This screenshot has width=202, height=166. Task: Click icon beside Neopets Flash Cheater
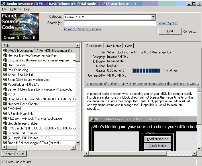5,104
